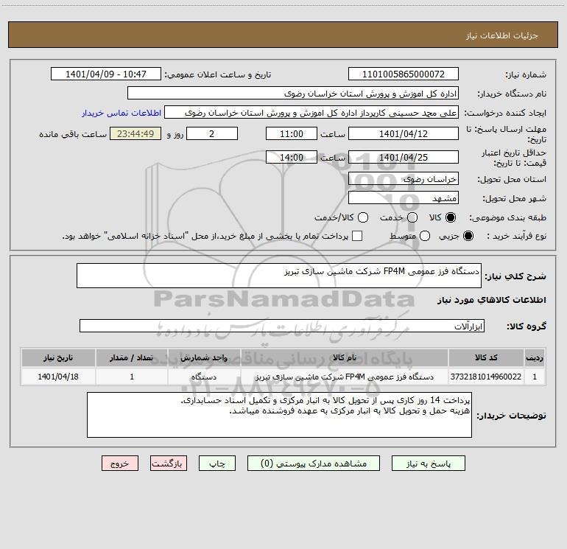Screen dimensions: 567x549
Task: Toggle the اسناد خزانه اسلامی payment checkbox
Action: (x=357, y=236)
